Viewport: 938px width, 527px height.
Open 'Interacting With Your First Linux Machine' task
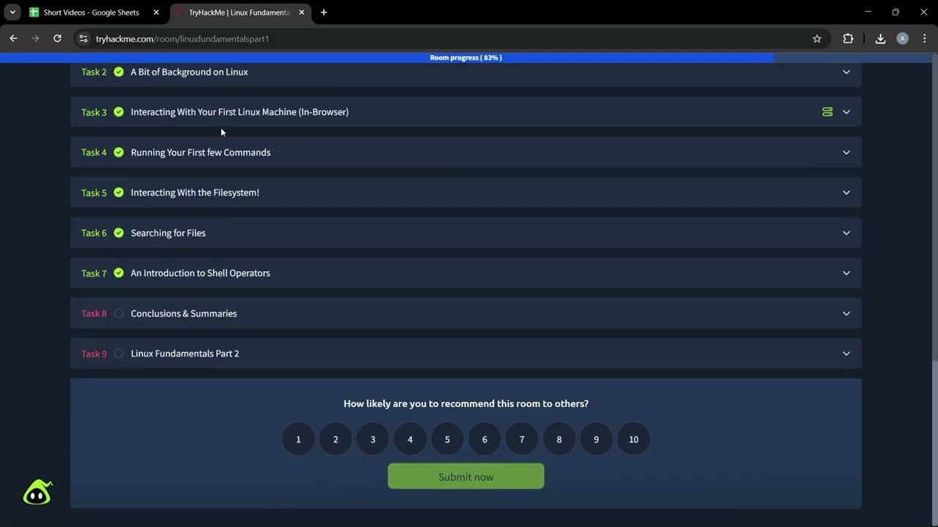tap(240, 112)
